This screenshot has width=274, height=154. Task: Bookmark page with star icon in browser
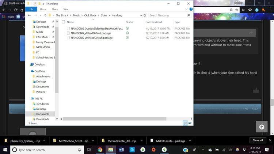point(237,10)
